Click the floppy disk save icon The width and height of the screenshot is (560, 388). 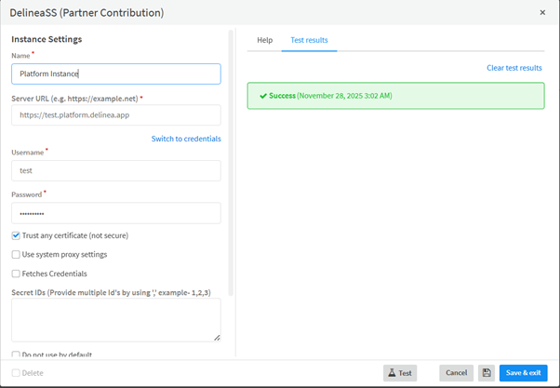(487, 373)
